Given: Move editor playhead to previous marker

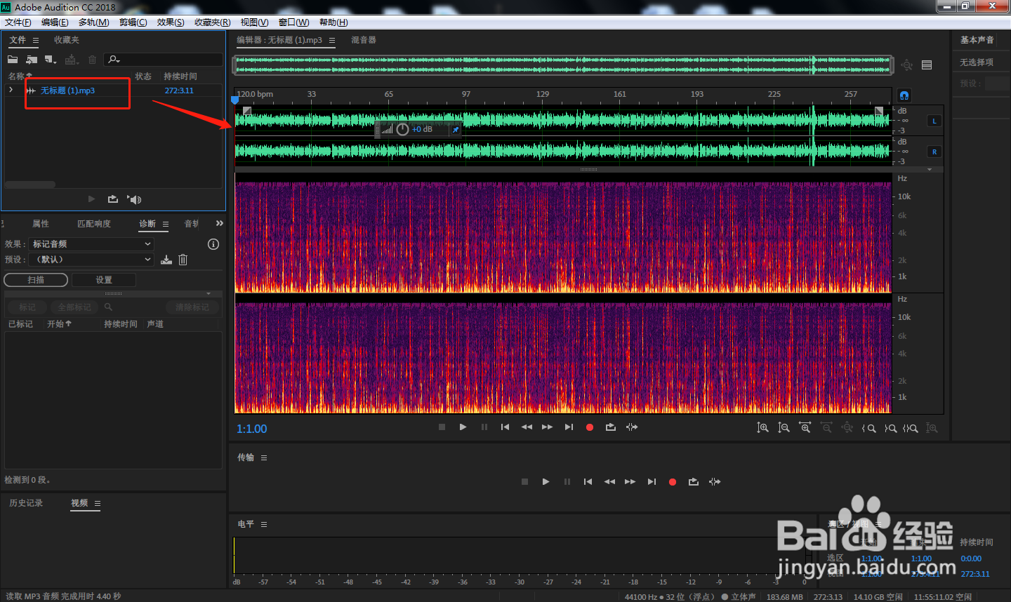Looking at the screenshot, I should coord(505,427).
